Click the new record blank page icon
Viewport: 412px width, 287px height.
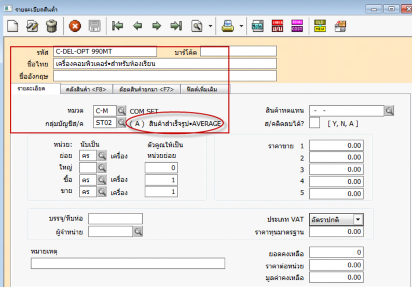[13, 25]
